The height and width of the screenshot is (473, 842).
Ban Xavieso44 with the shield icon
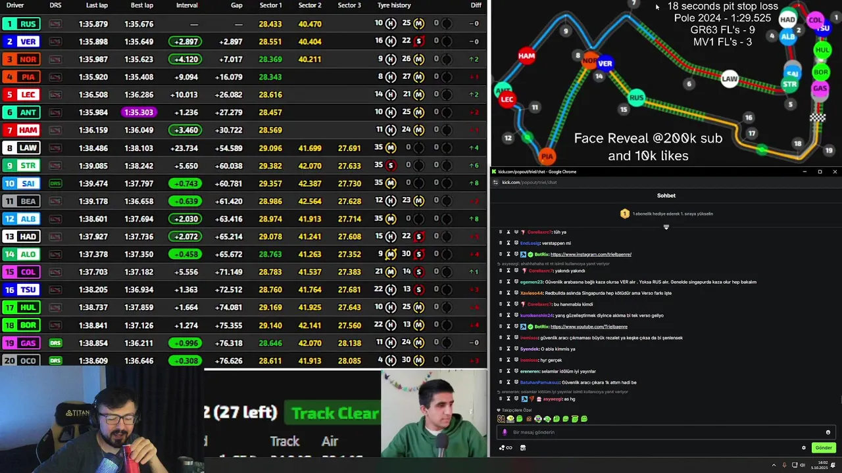[x=516, y=293]
